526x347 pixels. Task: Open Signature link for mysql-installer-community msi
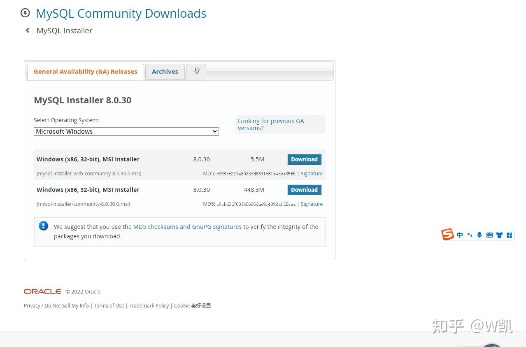pyautogui.click(x=312, y=204)
